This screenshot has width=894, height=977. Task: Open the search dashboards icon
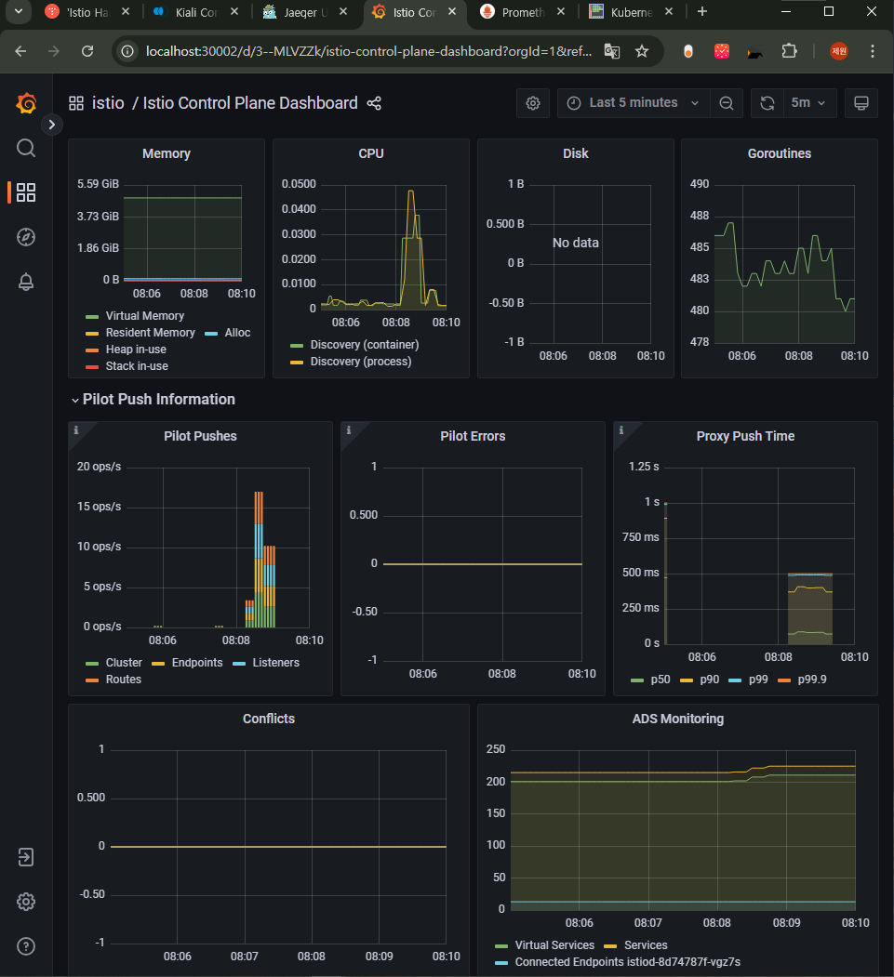click(25, 149)
